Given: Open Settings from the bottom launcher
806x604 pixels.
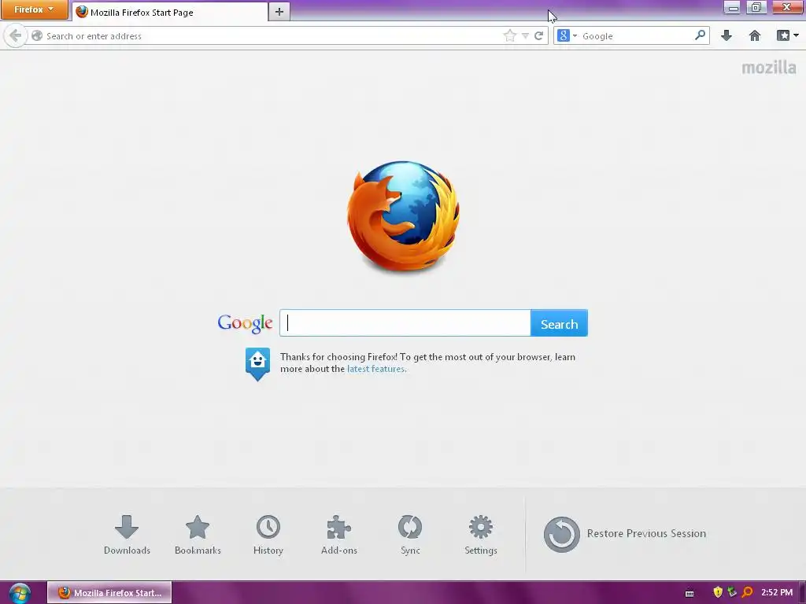Looking at the screenshot, I should click(481, 535).
